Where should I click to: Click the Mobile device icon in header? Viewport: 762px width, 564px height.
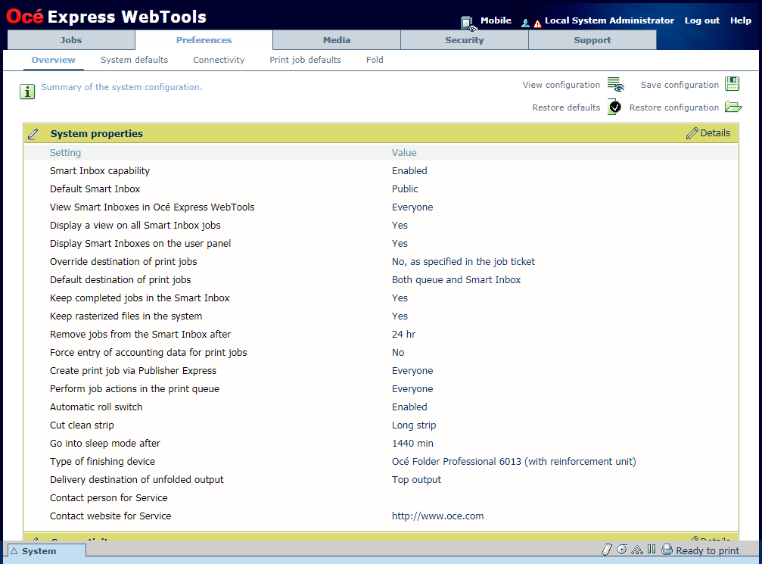[468, 23]
